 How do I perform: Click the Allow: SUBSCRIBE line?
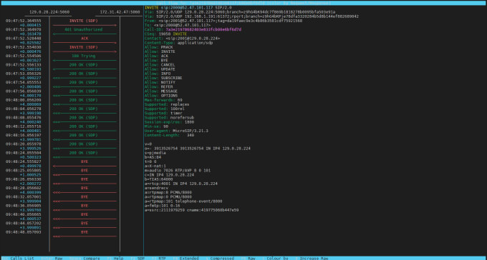(x=163, y=78)
